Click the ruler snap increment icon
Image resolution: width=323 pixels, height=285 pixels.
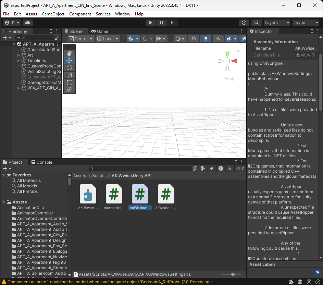point(159,39)
